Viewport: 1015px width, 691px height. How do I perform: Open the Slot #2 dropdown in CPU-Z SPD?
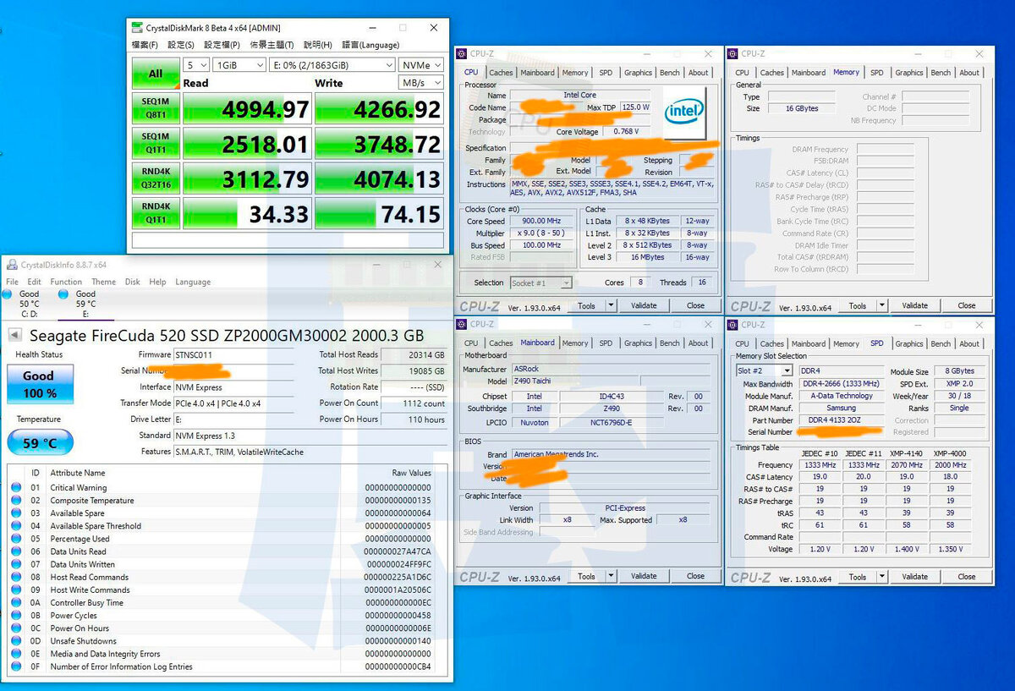click(764, 371)
